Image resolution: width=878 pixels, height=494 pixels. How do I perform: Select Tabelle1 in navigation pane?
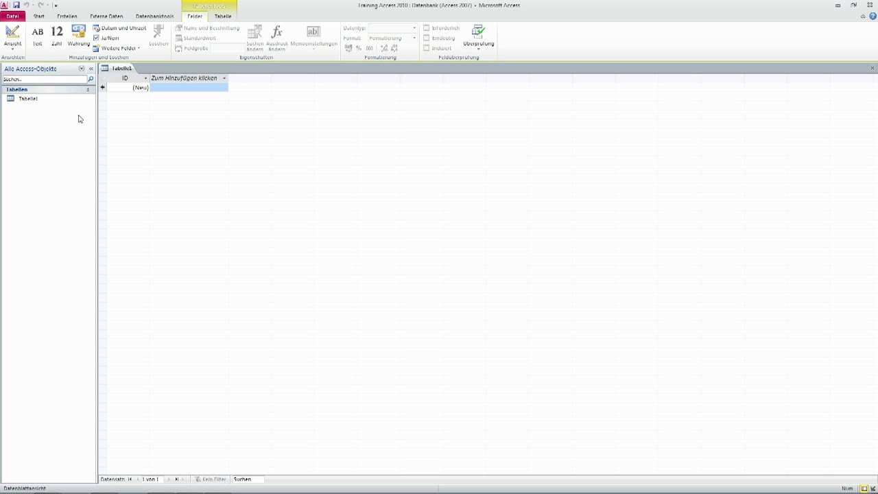coord(27,99)
